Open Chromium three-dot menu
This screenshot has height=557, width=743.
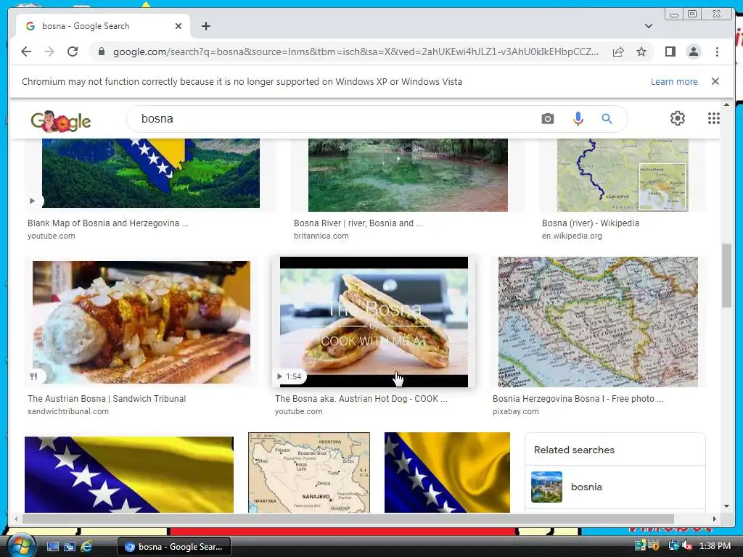click(717, 51)
